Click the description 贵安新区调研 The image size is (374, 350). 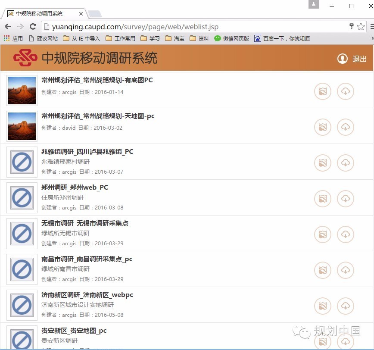click(59, 341)
